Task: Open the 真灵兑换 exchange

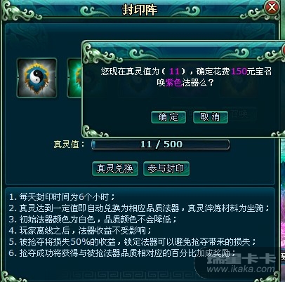Action: [115, 168]
